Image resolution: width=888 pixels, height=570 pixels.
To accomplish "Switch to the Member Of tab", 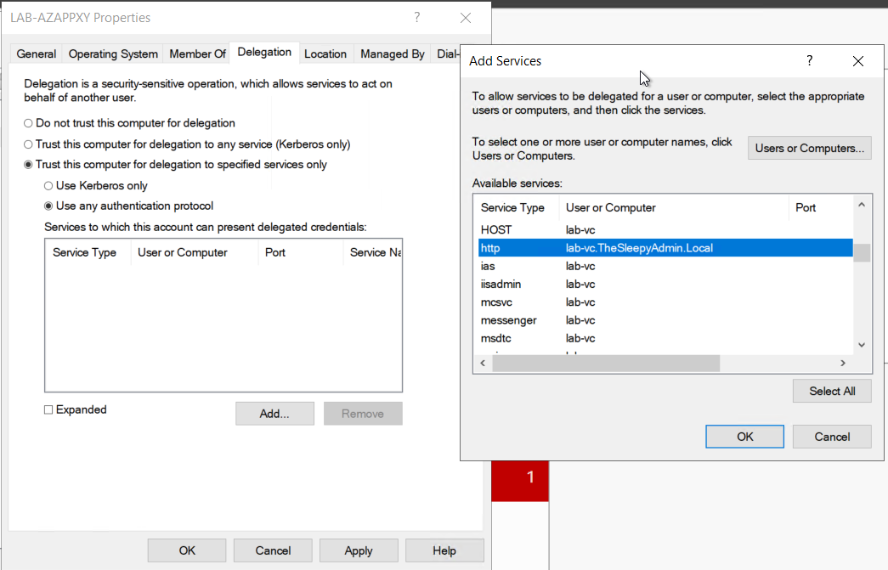I will (x=196, y=53).
